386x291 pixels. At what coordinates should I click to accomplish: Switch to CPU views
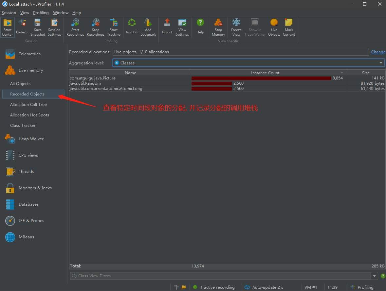(x=28, y=155)
